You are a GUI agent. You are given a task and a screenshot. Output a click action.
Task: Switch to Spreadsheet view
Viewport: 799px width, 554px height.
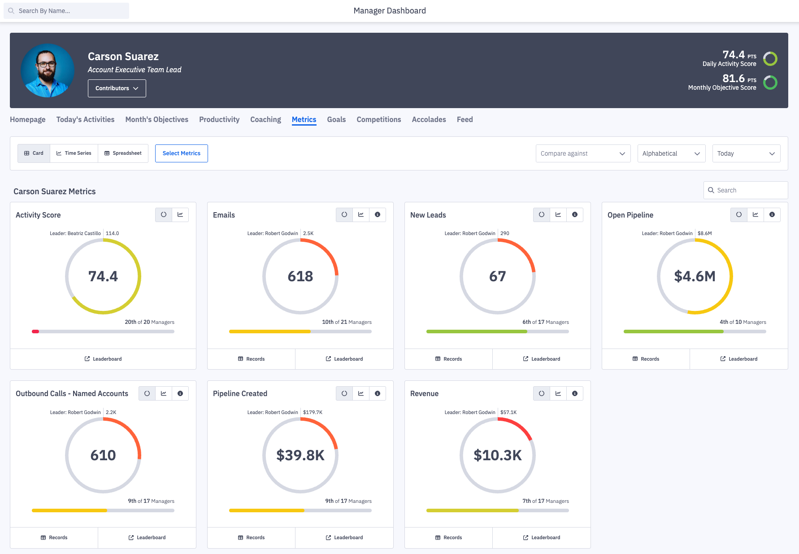coord(123,153)
